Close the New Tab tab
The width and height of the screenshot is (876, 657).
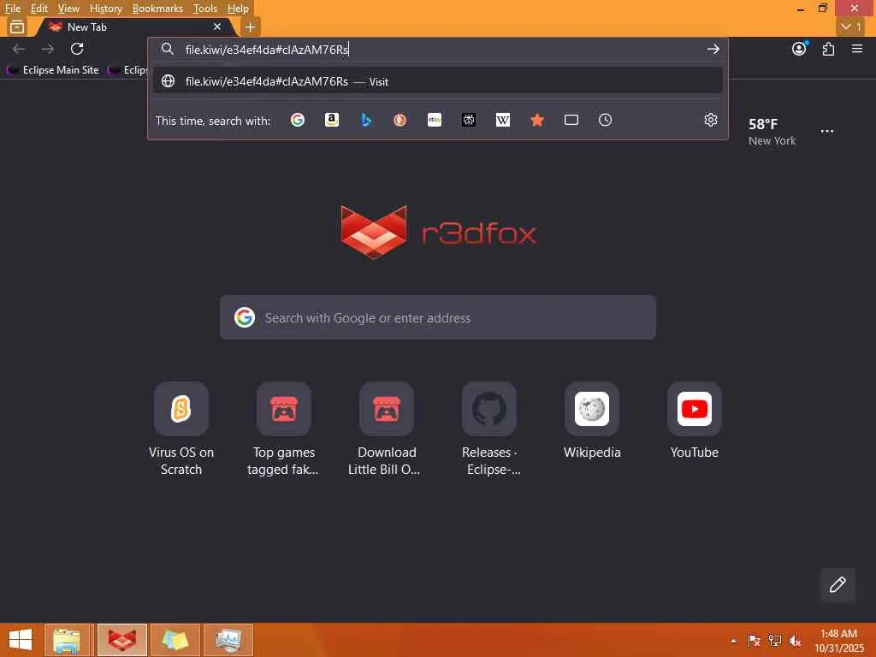(216, 27)
